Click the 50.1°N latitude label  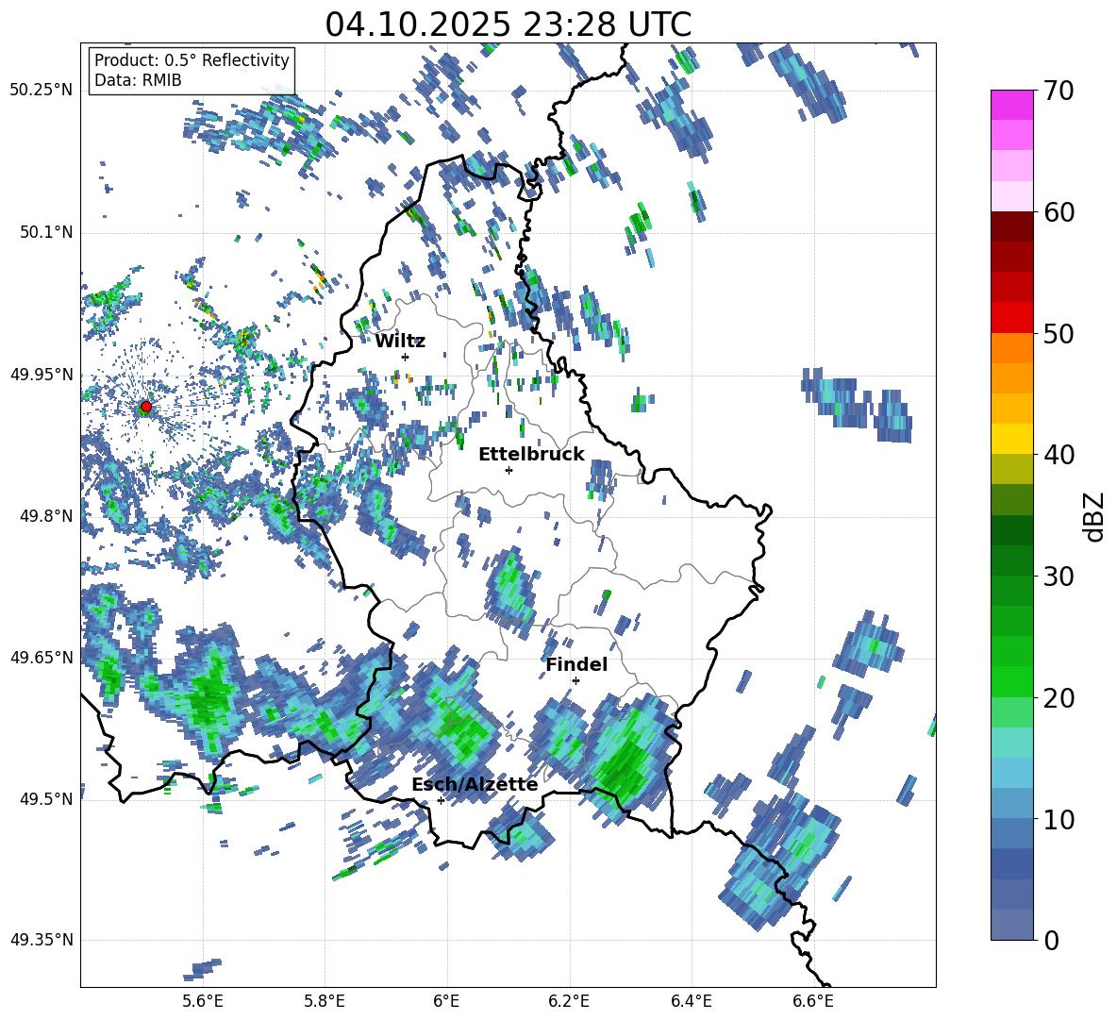tap(45, 232)
